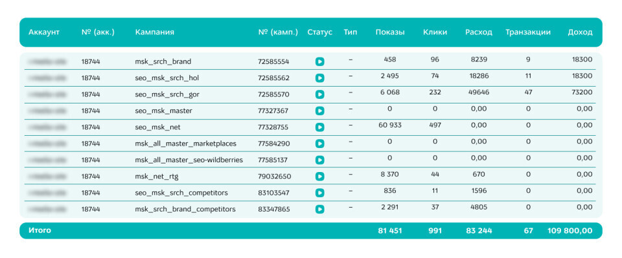The width and height of the screenshot is (622, 258).
Task: Click the Доход column header
Action: point(580,32)
